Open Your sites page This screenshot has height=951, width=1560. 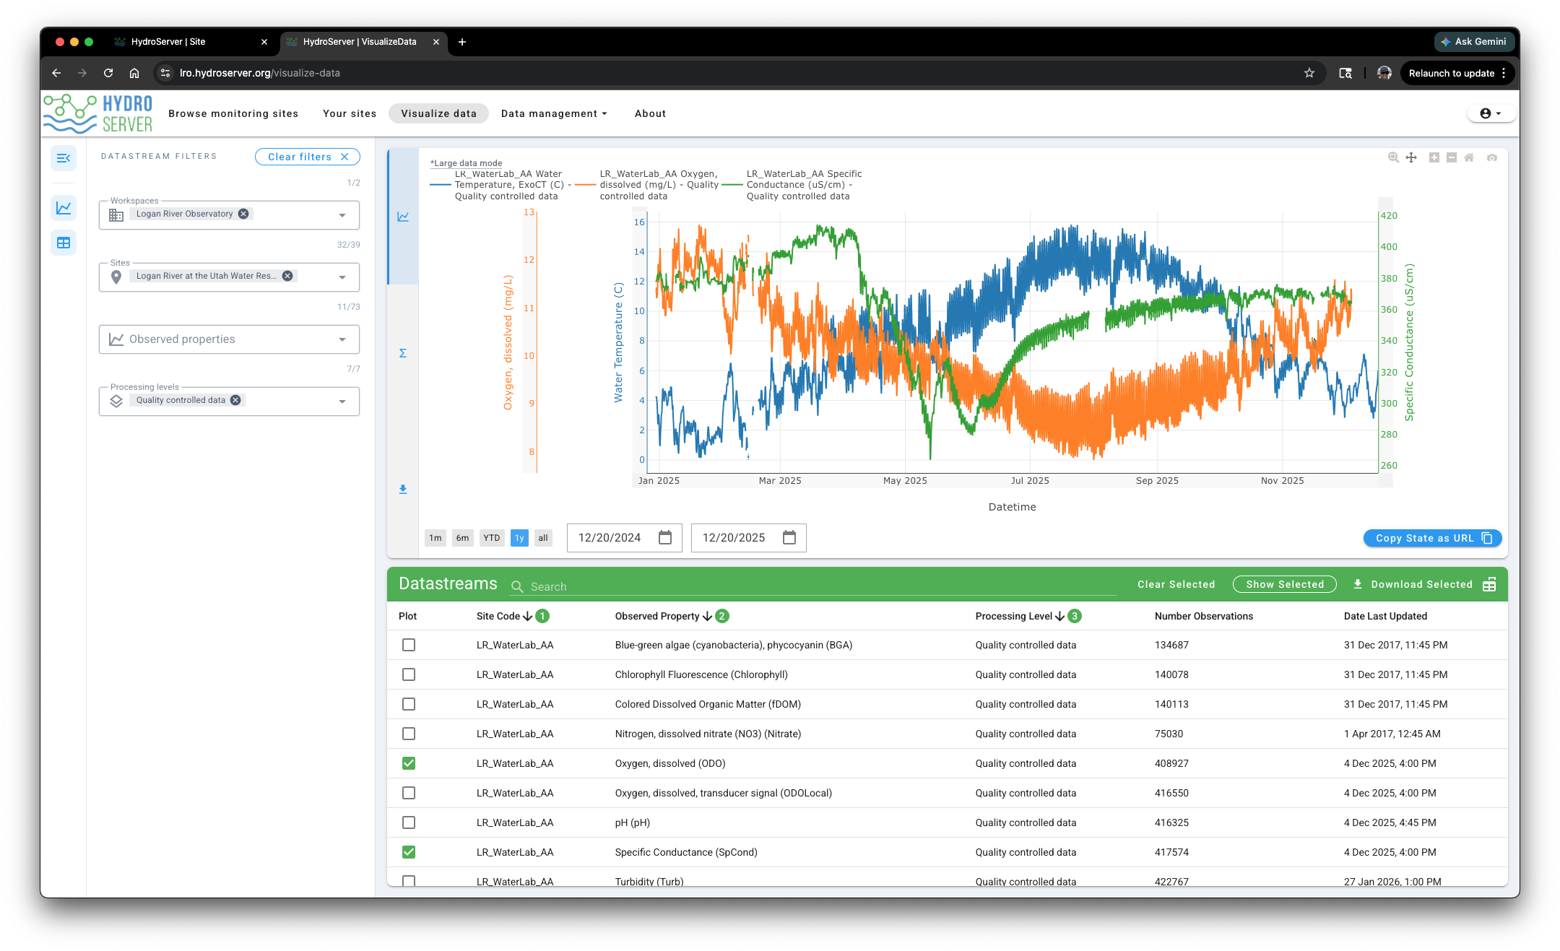pyautogui.click(x=350, y=113)
